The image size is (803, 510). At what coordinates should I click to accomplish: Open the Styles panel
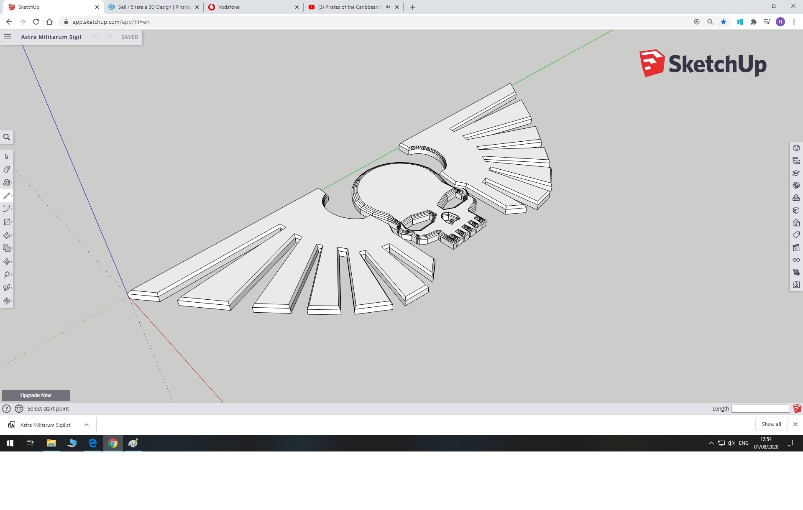[x=796, y=223]
